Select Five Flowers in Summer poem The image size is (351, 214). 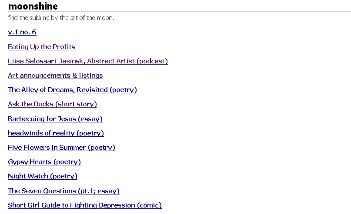point(61,148)
